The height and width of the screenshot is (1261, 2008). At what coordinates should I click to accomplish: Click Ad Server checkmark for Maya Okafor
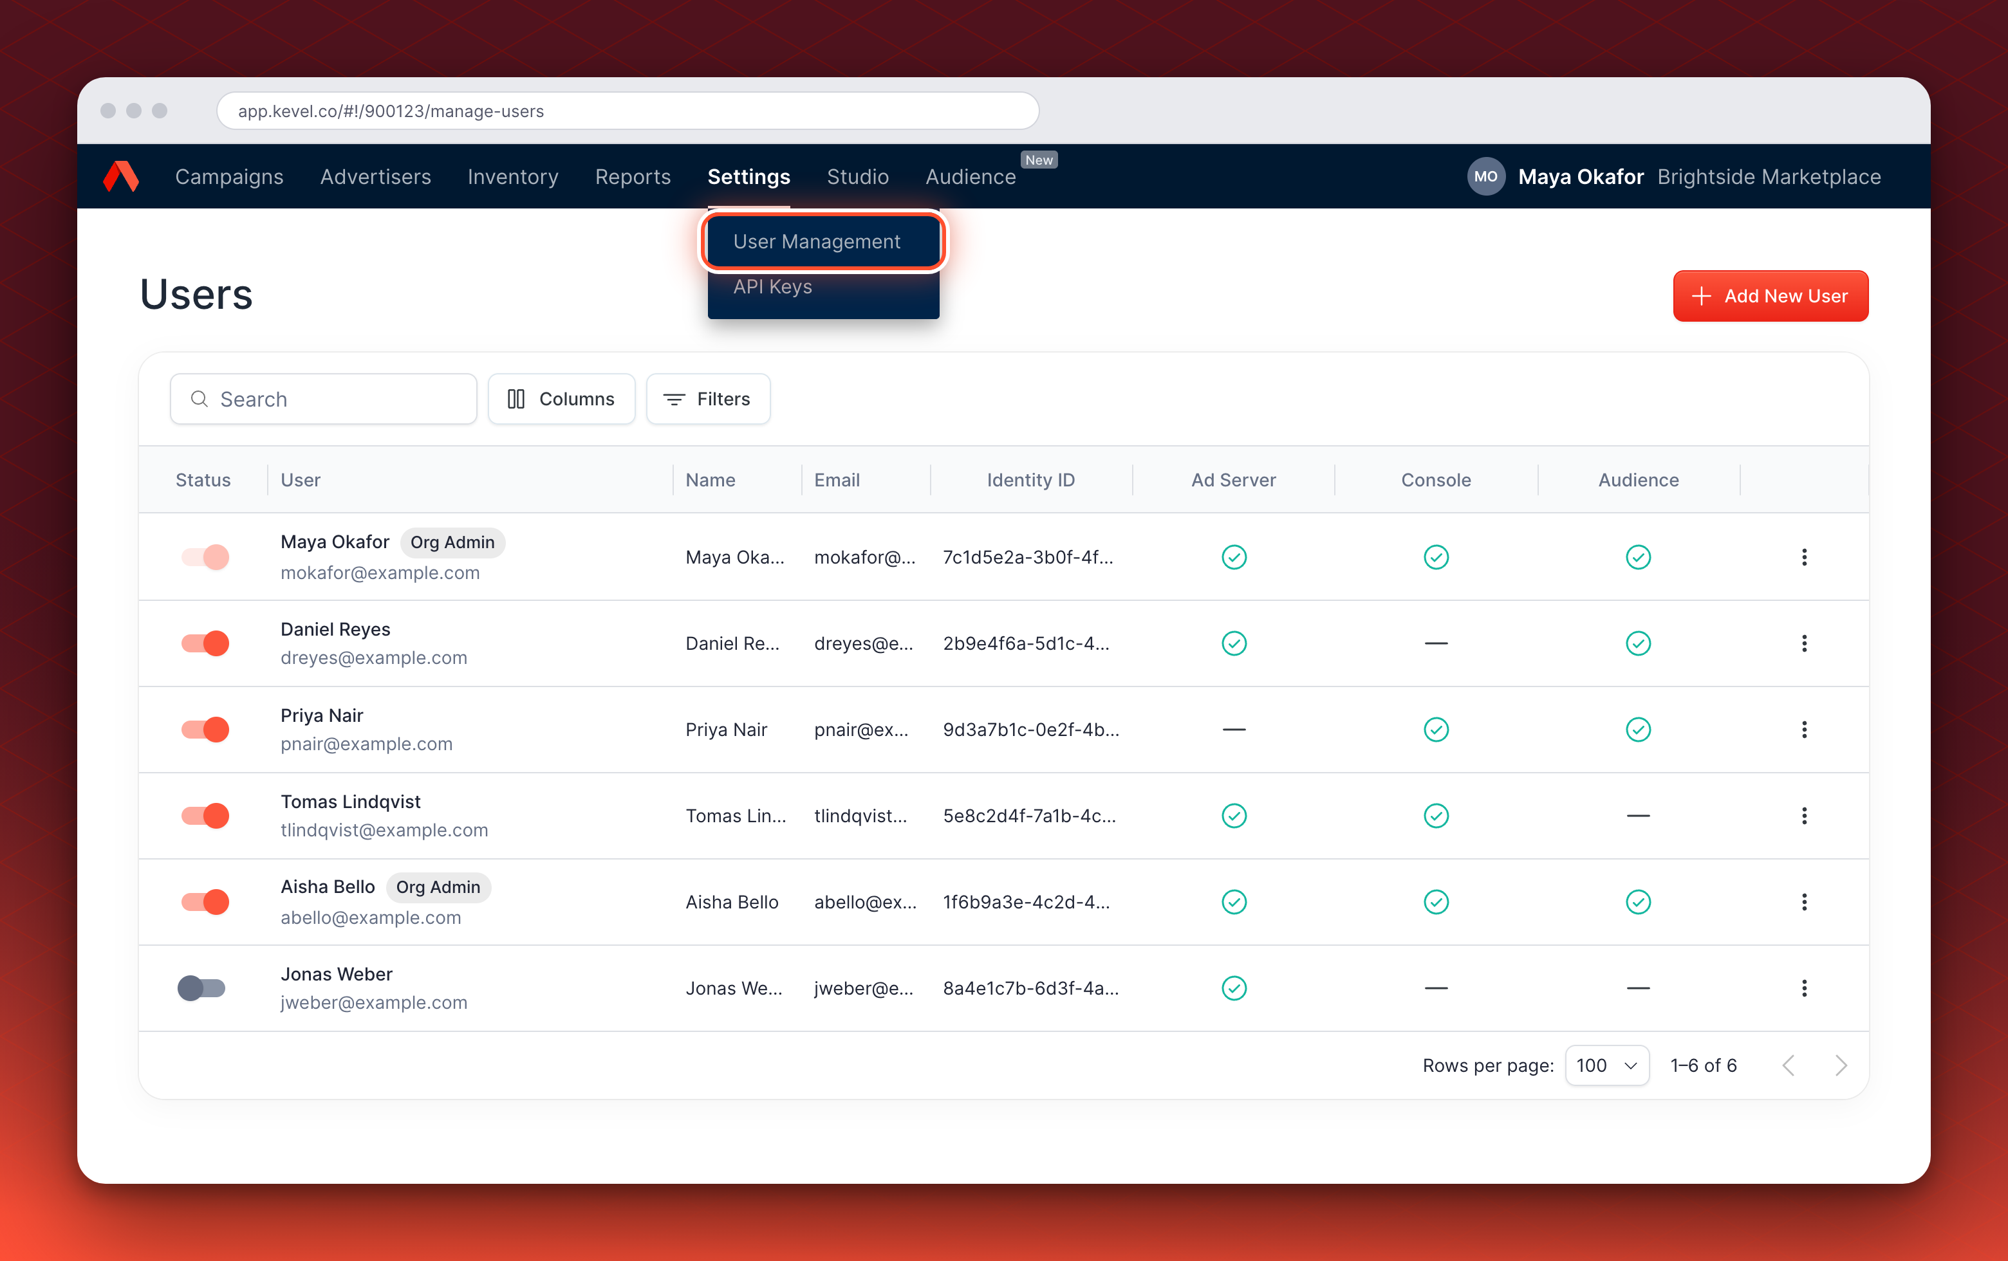1233,557
